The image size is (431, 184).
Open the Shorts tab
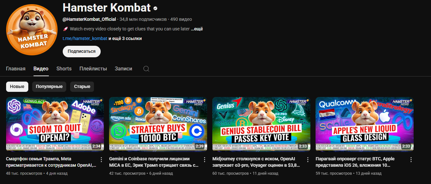(x=64, y=69)
